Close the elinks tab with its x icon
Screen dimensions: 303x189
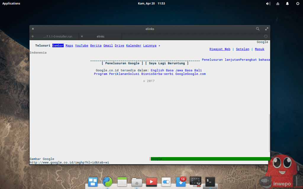coord(82,36)
